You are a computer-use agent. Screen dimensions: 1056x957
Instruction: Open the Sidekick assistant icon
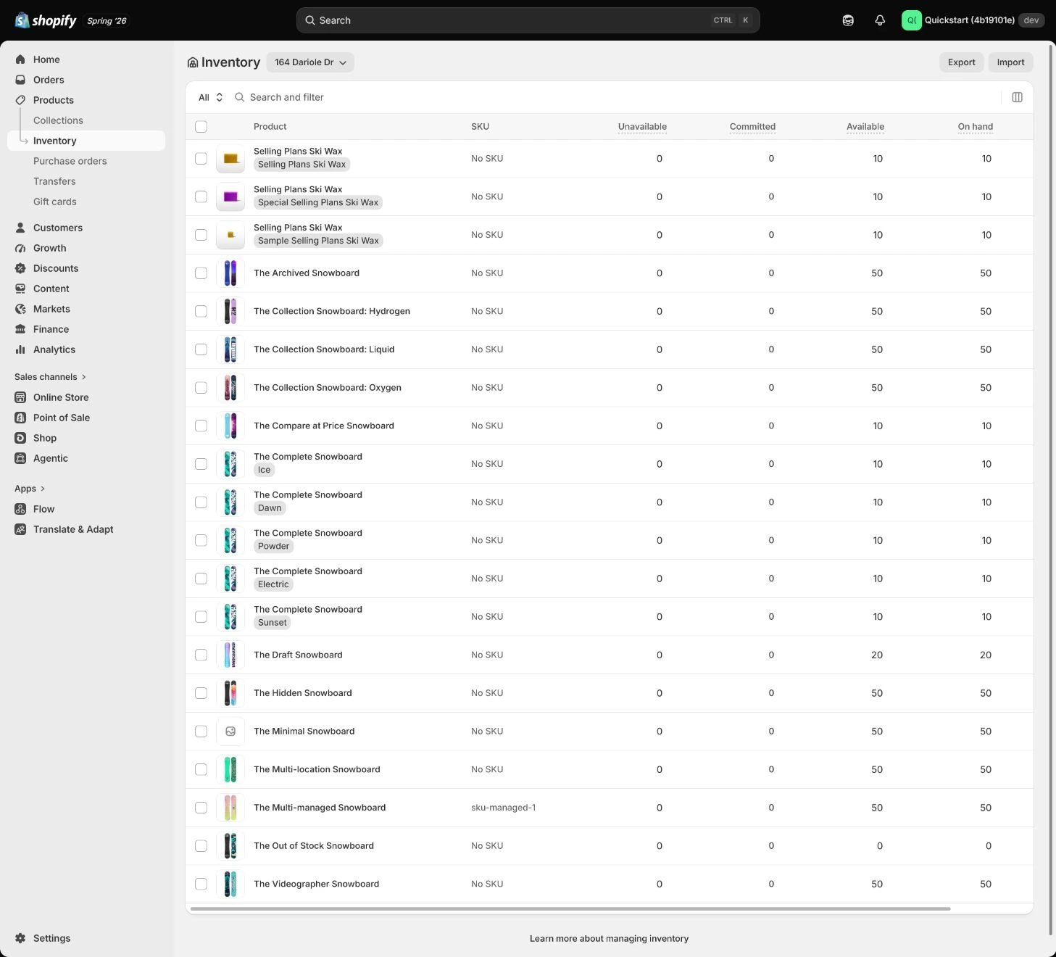point(848,20)
